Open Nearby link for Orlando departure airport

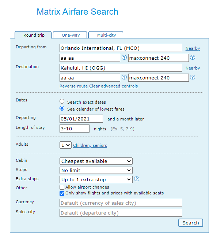(193, 48)
